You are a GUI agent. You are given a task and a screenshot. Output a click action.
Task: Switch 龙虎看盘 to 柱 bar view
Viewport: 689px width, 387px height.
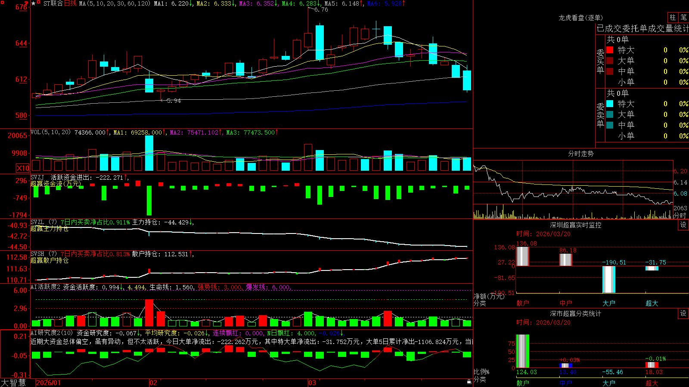(x=673, y=17)
